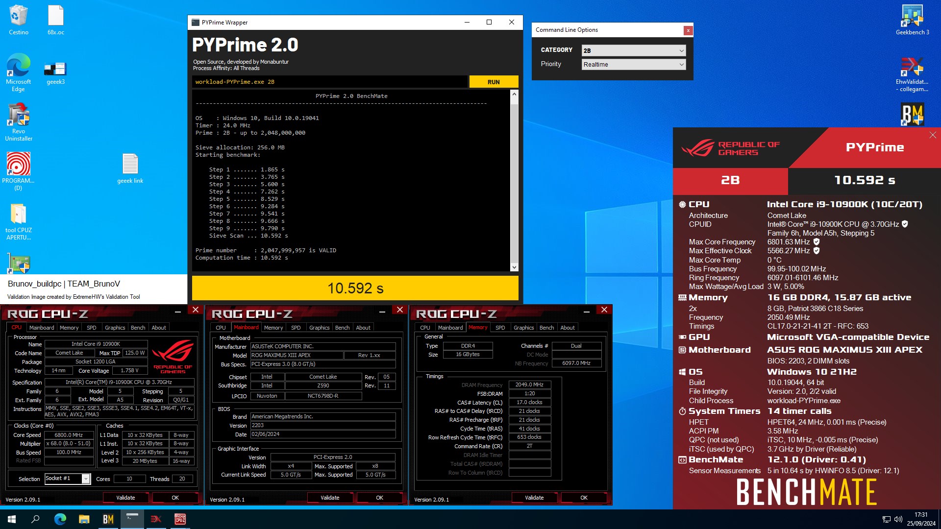Viewport: 941px width, 529px height.
Task: Close the Command Line Options window
Action: pyautogui.click(x=688, y=30)
